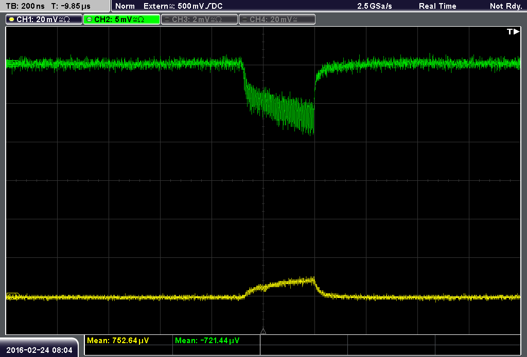Click the yellow indicator dot in CH1 tab
The width and height of the screenshot is (527, 357).
point(12,20)
